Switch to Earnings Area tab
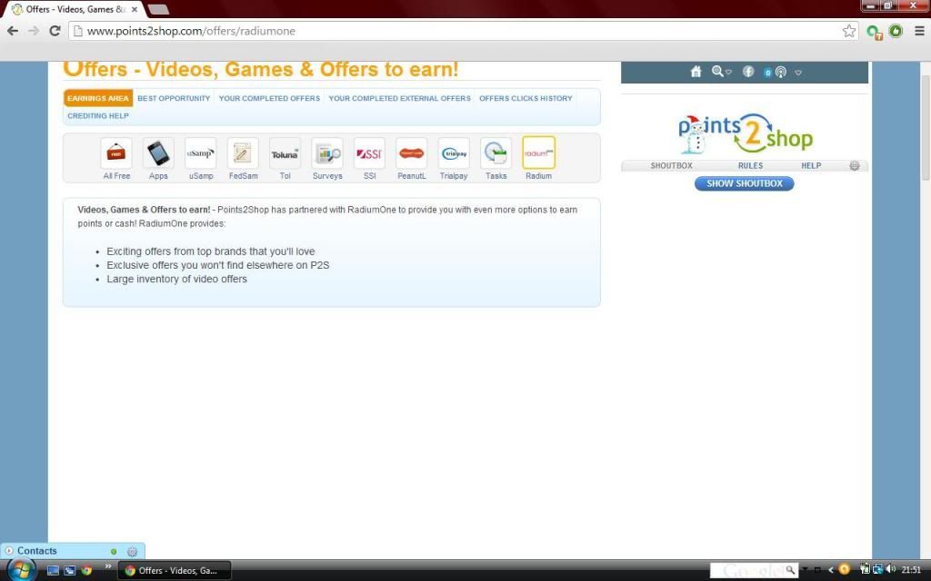931x581 pixels. (x=98, y=98)
